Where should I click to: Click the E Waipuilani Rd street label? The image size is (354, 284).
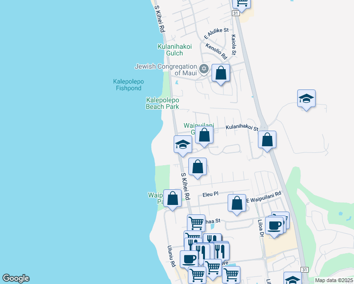pyautogui.click(x=264, y=197)
